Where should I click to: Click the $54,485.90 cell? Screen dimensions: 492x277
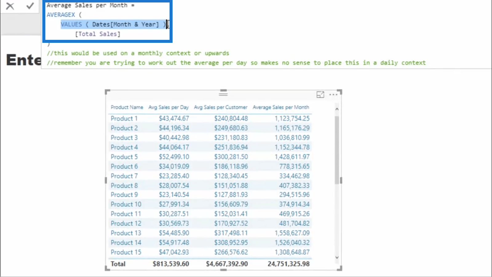(x=174, y=233)
